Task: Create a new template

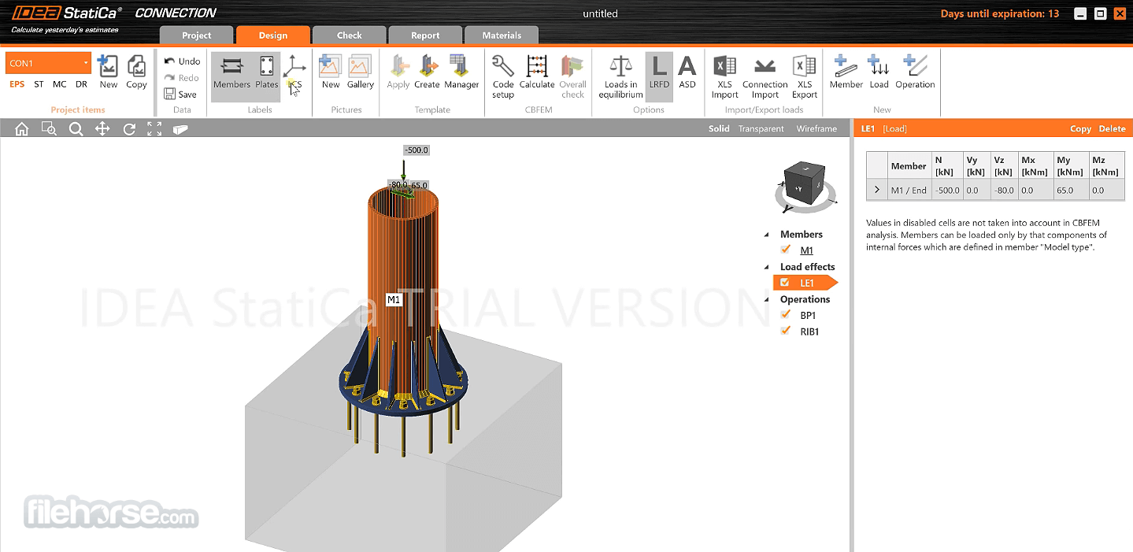Action: coord(427,72)
